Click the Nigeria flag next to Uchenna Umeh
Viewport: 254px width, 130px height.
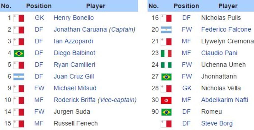[166, 65]
